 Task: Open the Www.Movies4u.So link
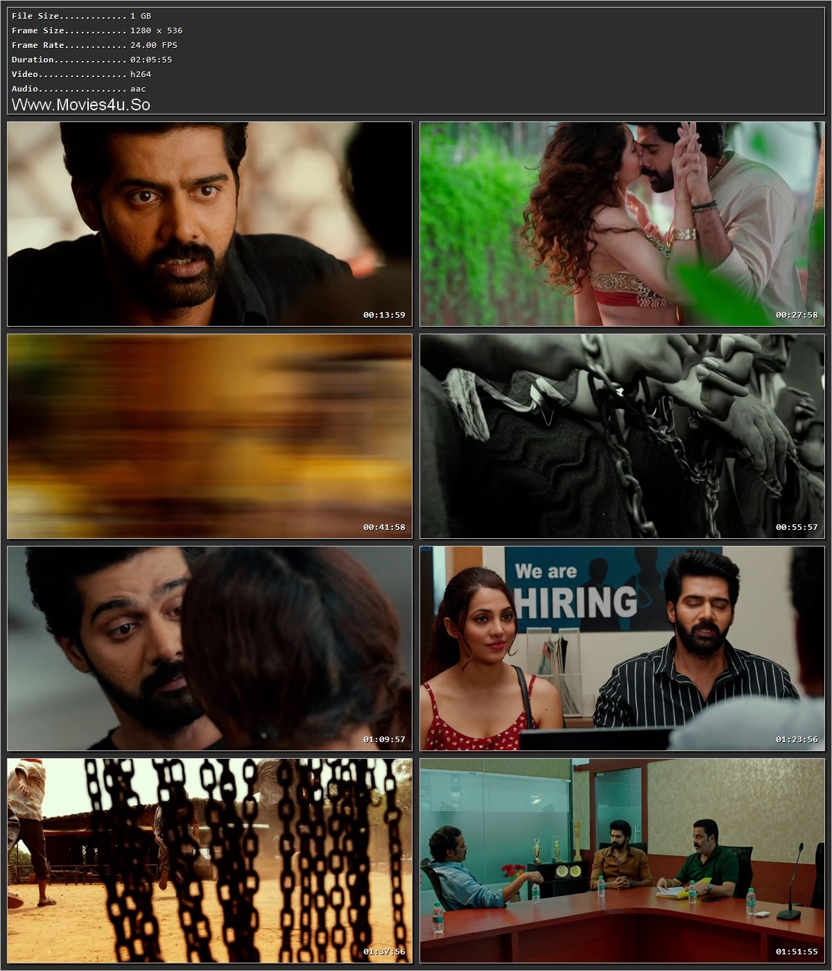pyautogui.click(x=80, y=105)
